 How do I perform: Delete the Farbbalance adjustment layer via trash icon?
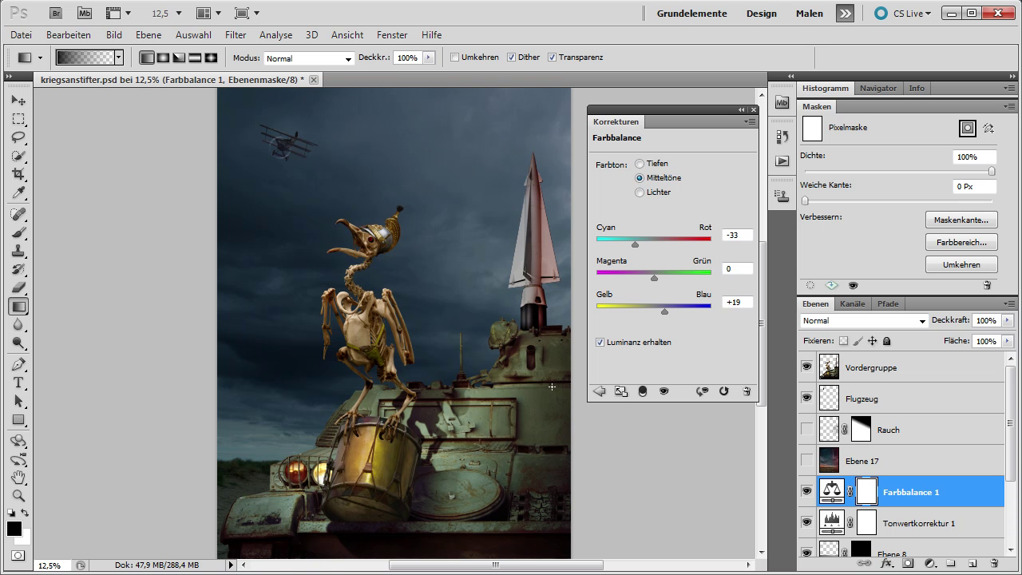(747, 391)
